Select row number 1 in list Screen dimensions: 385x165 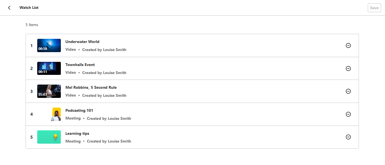[x=31, y=46]
